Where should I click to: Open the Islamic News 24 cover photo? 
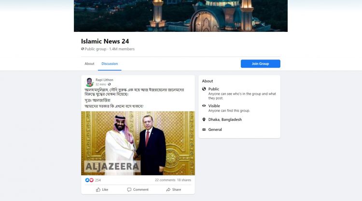tap(181, 16)
